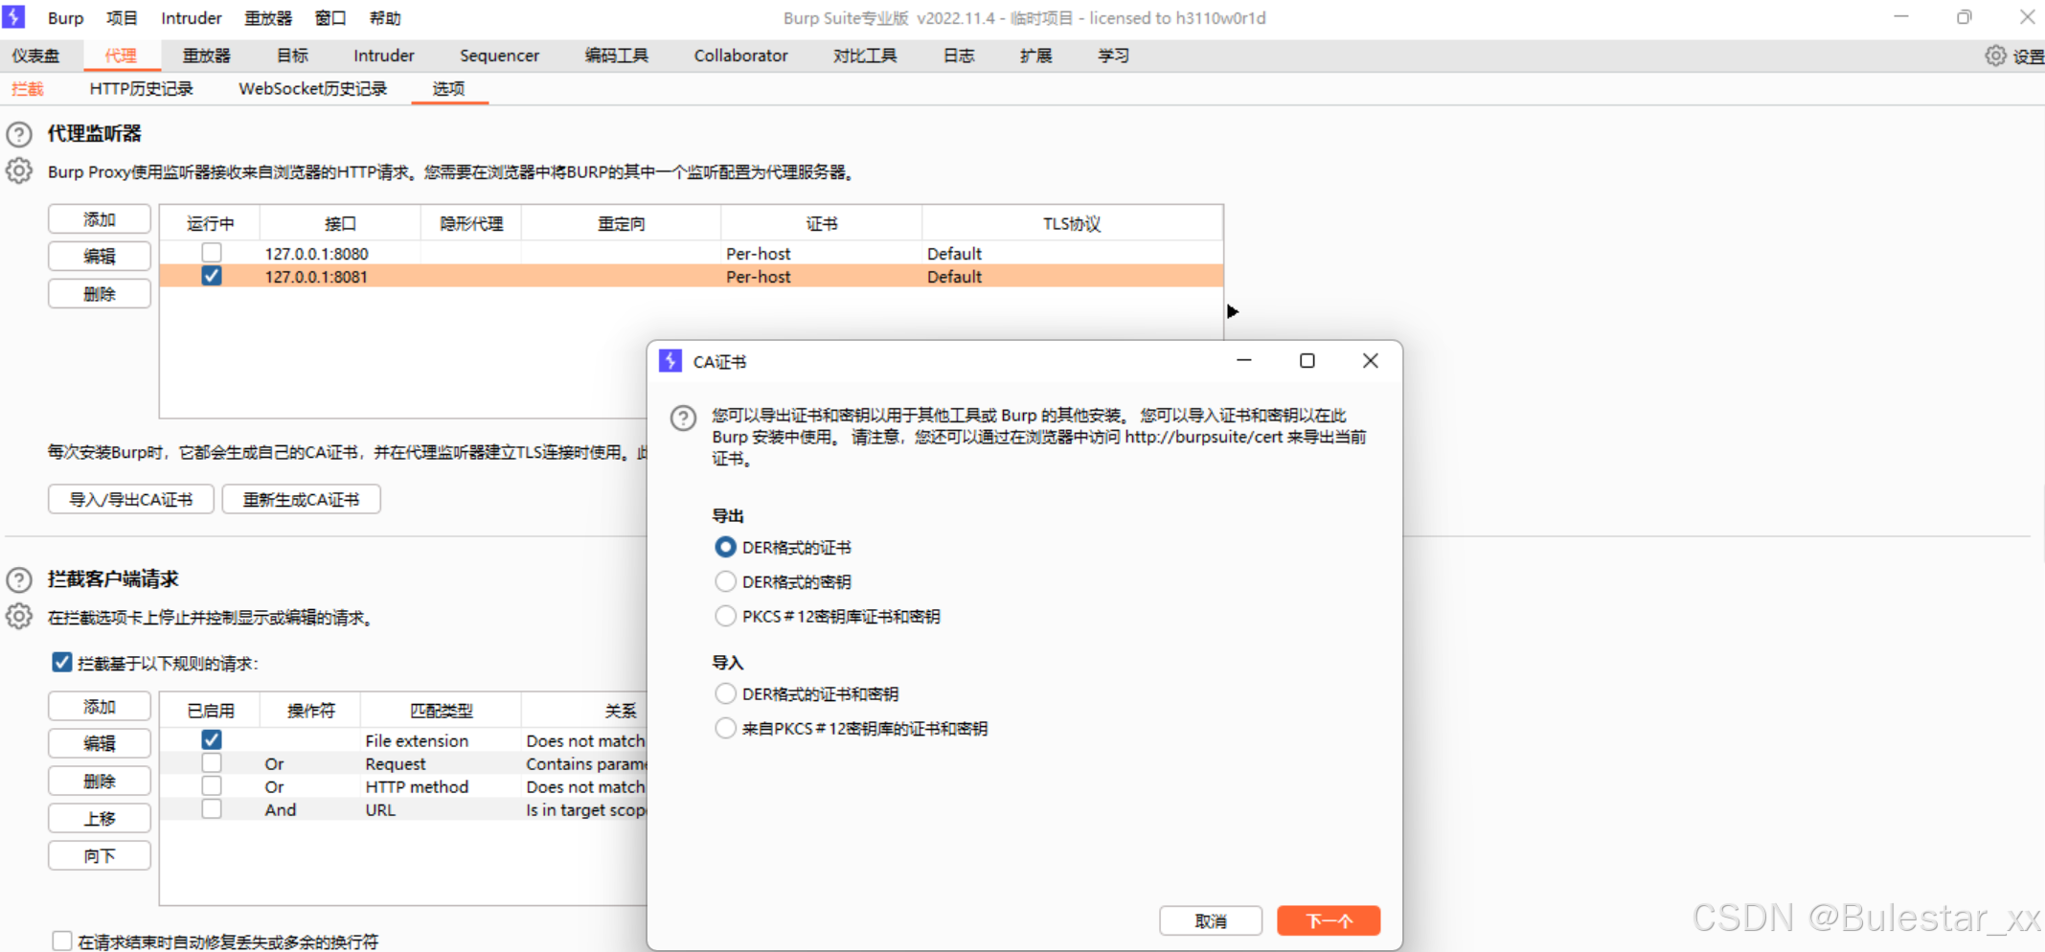Select export DER格式的密钥 radio button

point(726,581)
